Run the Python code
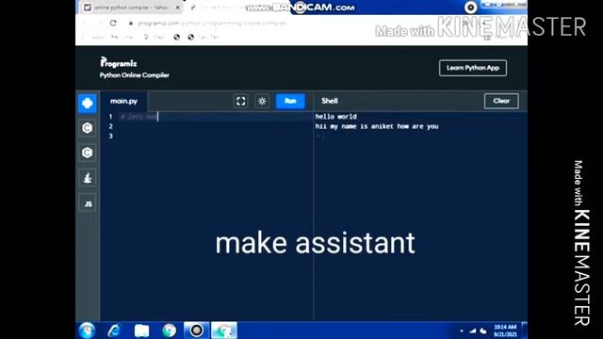Screen dimensions: 603x339 [x=290, y=101]
